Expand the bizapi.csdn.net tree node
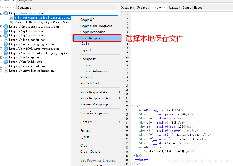233x166 pixels. pos(1,66)
